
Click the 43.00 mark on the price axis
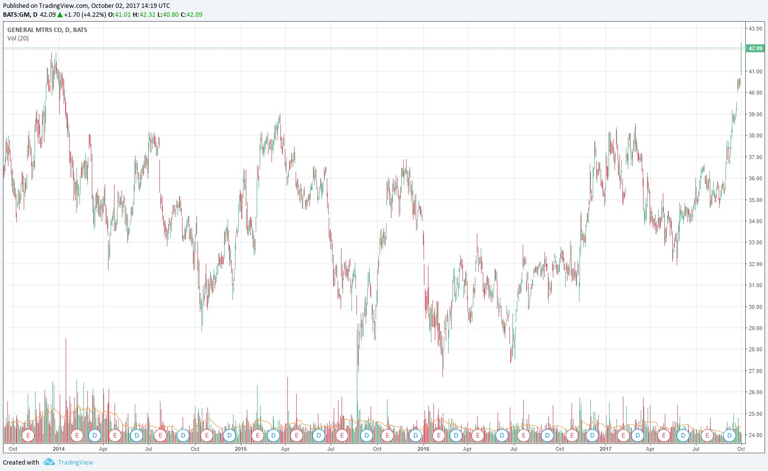pyautogui.click(x=755, y=29)
